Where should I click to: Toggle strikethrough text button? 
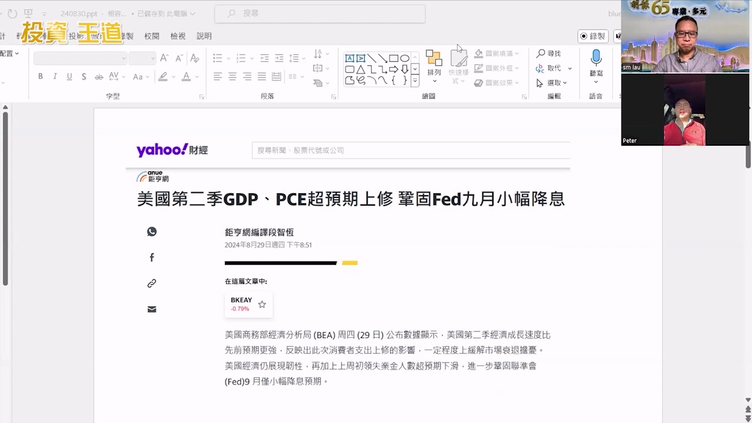point(99,76)
